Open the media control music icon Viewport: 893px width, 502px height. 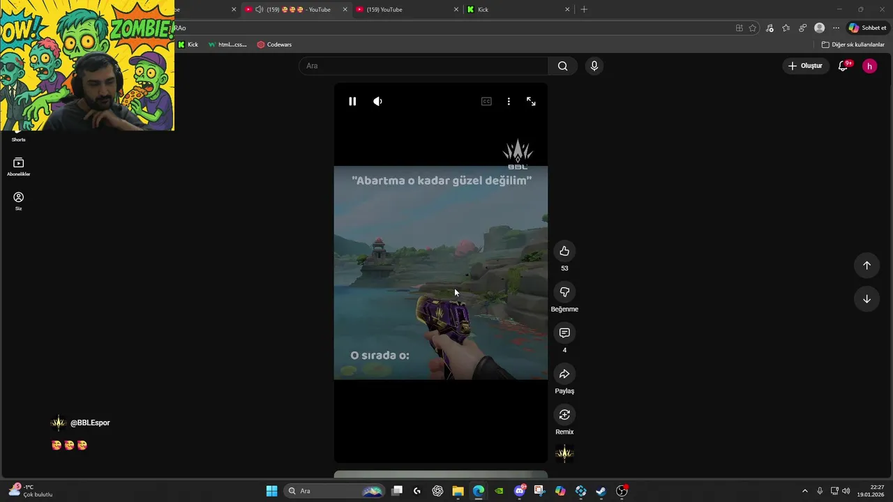click(770, 28)
